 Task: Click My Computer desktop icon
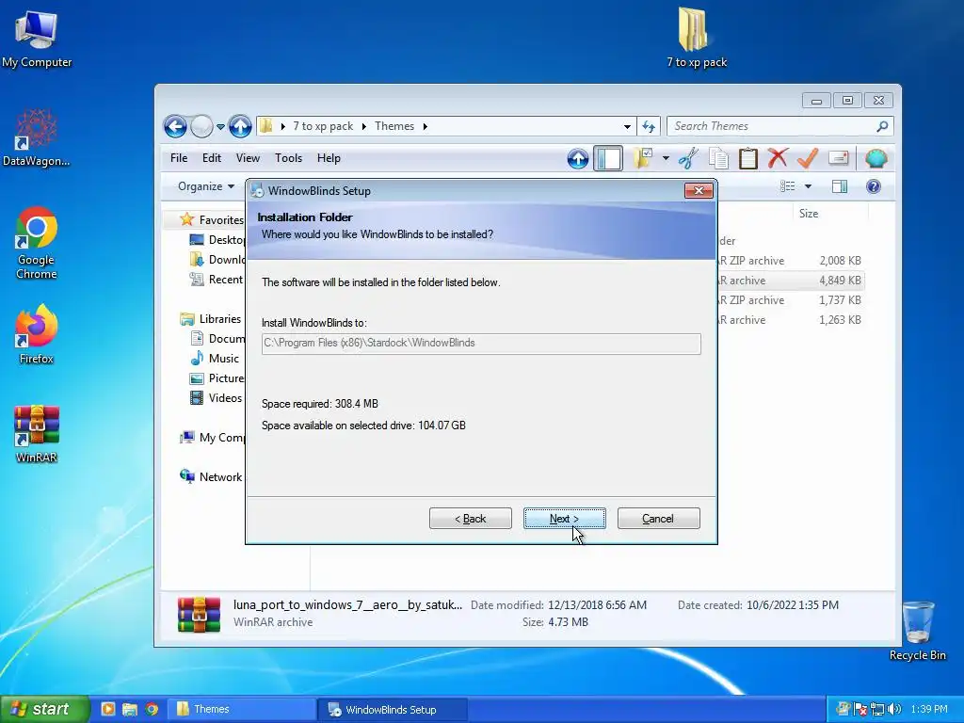click(x=37, y=39)
